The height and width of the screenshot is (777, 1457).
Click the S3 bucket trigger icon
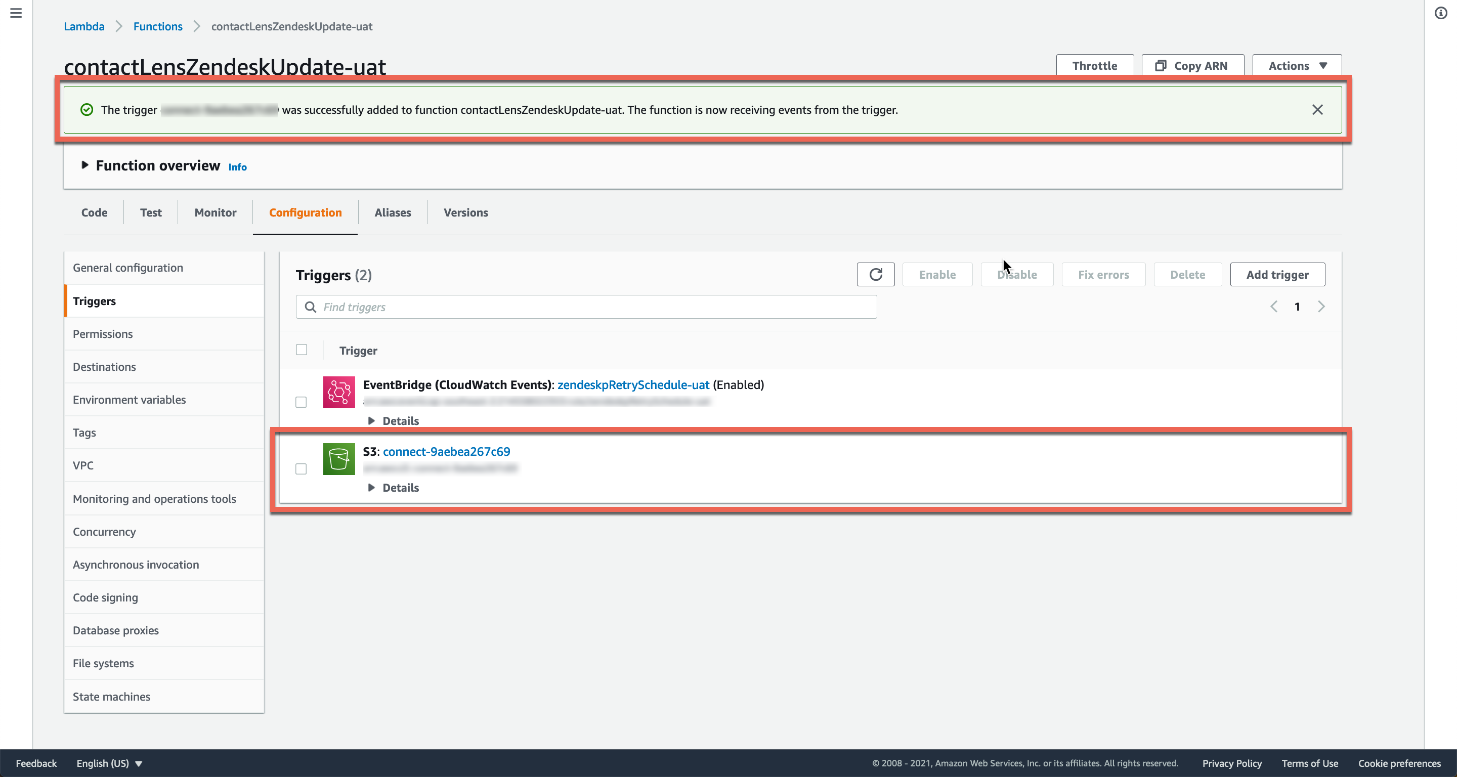tap(339, 459)
